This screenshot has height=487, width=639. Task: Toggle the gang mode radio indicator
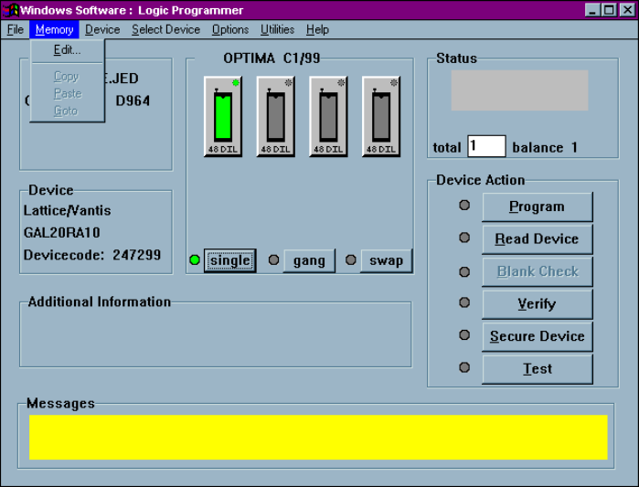pyautogui.click(x=274, y=260)
